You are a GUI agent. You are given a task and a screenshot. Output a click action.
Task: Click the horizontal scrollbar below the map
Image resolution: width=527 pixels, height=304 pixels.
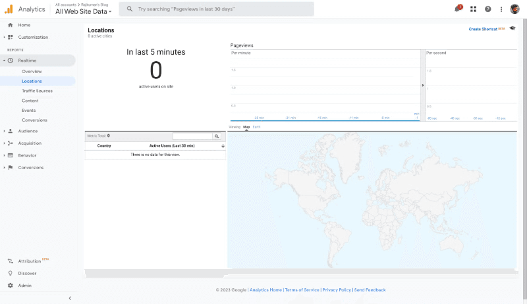[301, 273]
